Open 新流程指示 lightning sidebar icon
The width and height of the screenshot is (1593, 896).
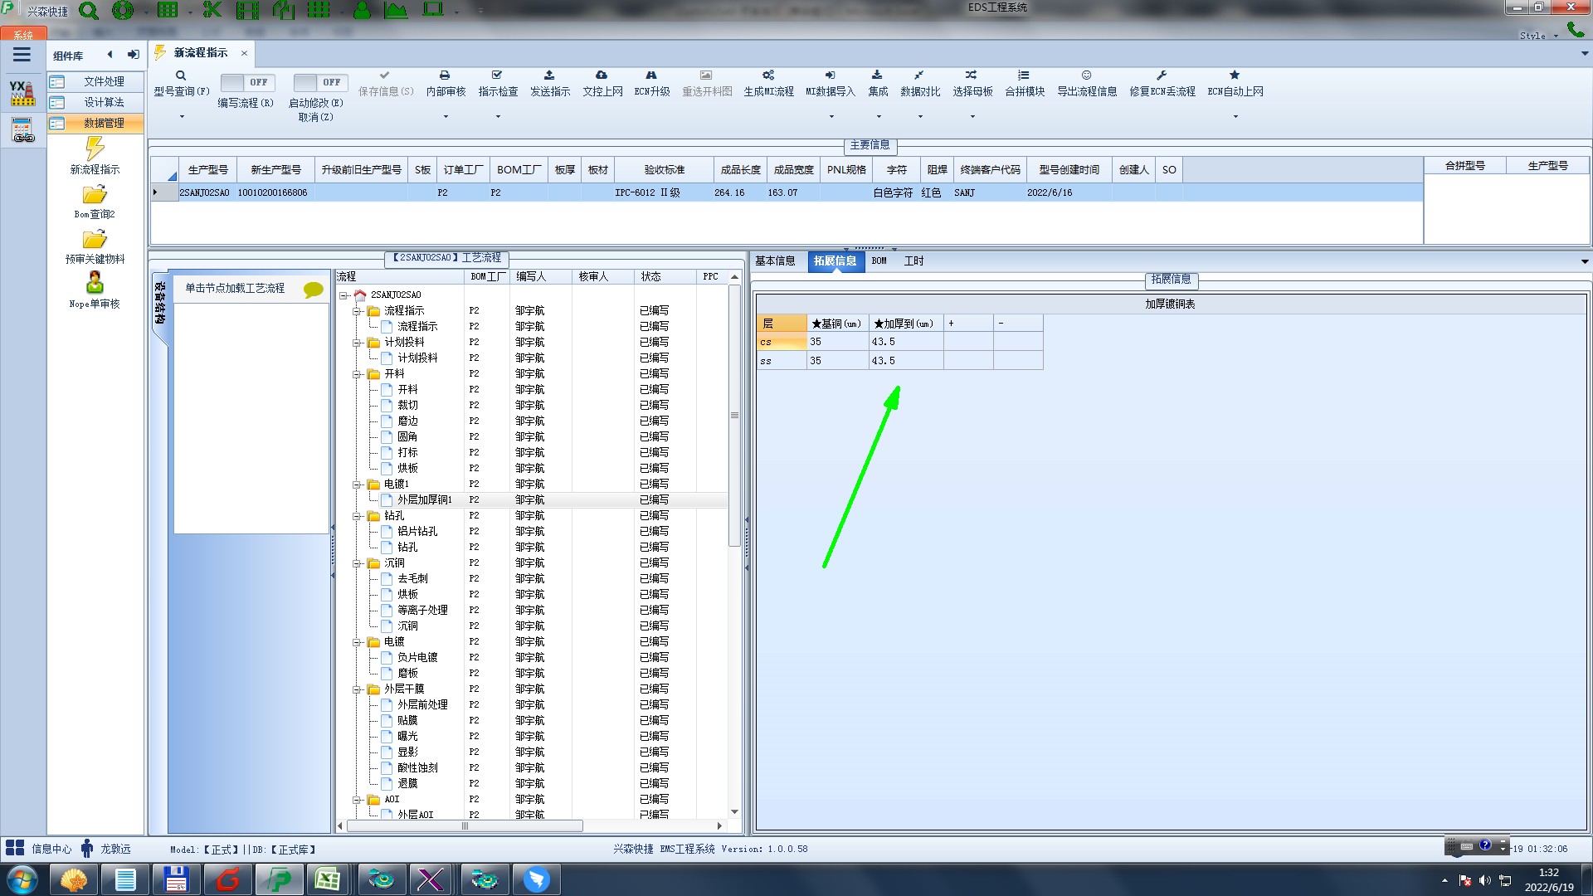pos(95,149)
